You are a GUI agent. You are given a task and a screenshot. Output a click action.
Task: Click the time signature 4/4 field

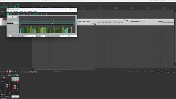(162, 72)
